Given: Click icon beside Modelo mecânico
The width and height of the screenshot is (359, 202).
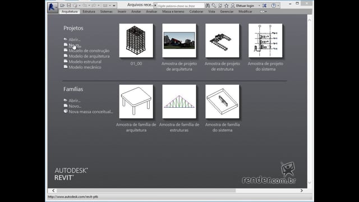Looking at the screenshot, I should tap(66, 67).
